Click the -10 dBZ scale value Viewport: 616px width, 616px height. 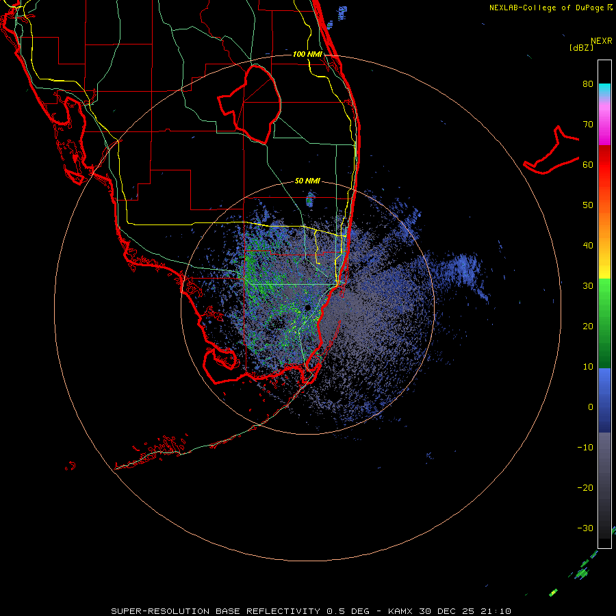585,447
